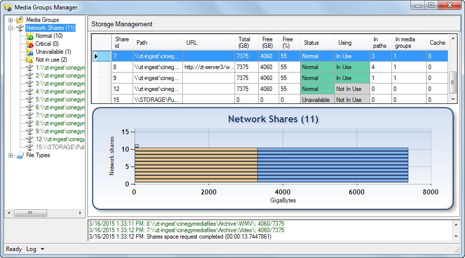Sort by the In paths column header
The image size is (465, 258).
tap(381, 42)
